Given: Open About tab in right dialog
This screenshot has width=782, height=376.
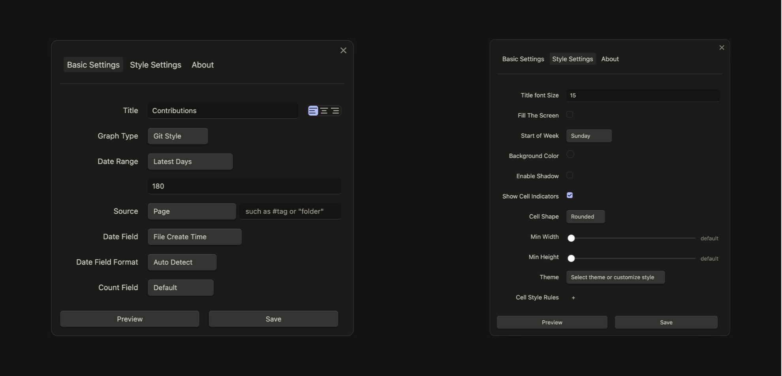Looking at the screenshot, I should 610,59.
